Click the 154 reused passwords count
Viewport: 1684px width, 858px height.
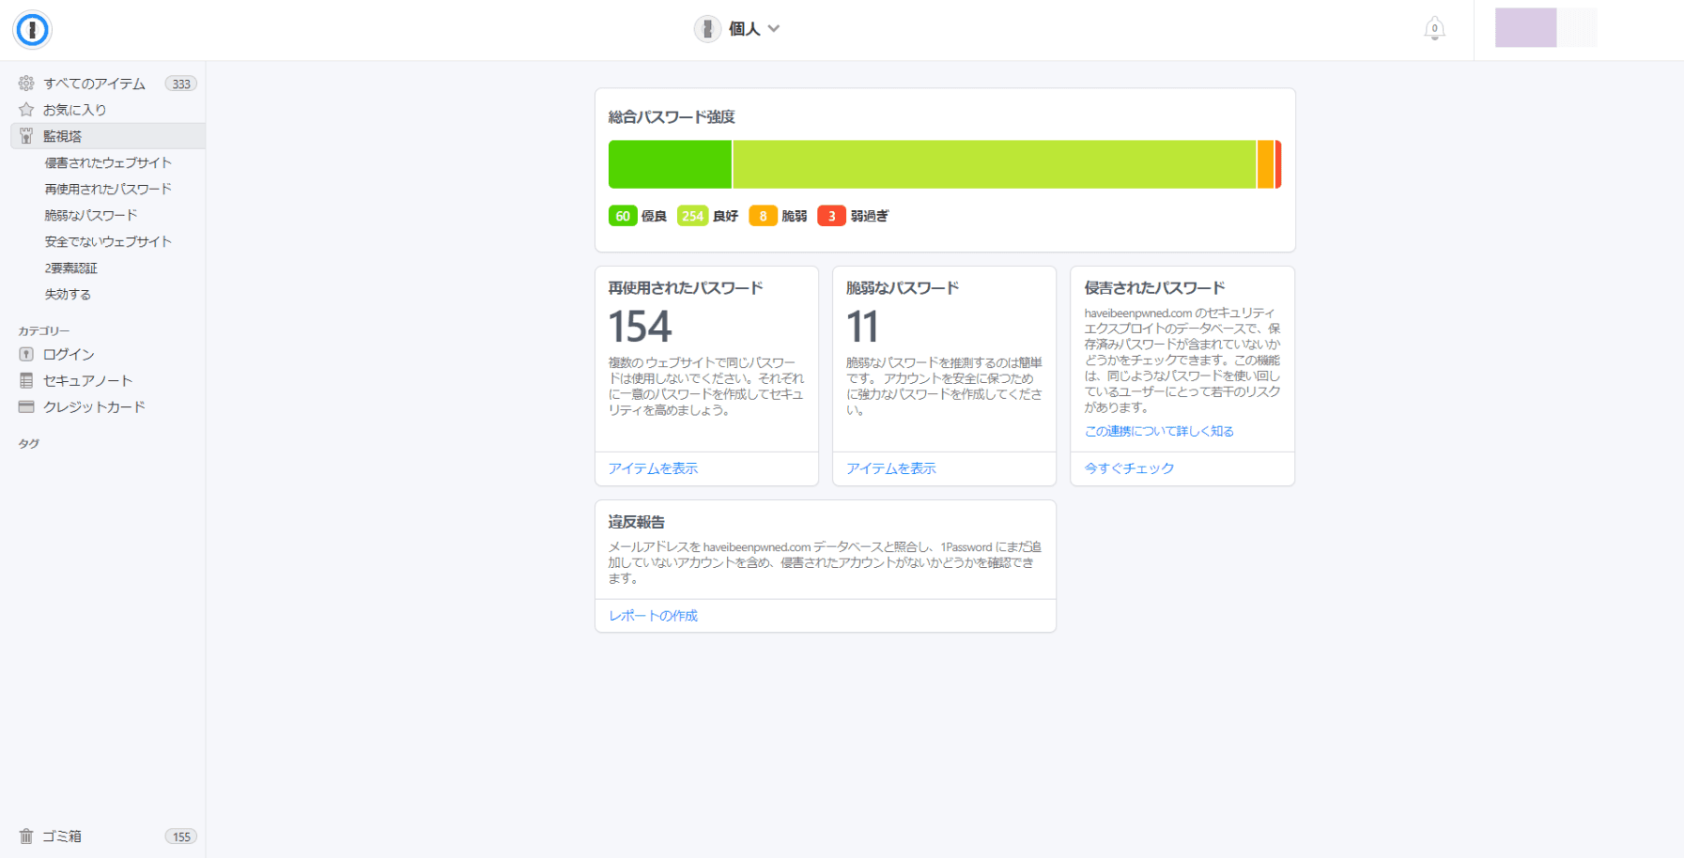(640, 327)
